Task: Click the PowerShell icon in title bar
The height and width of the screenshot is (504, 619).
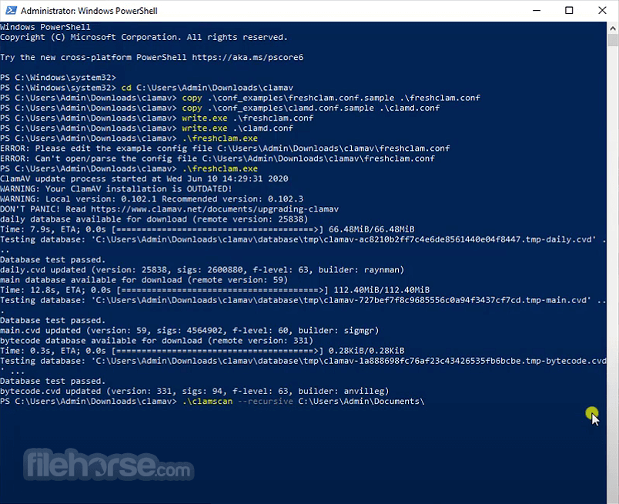Action: 11,10
